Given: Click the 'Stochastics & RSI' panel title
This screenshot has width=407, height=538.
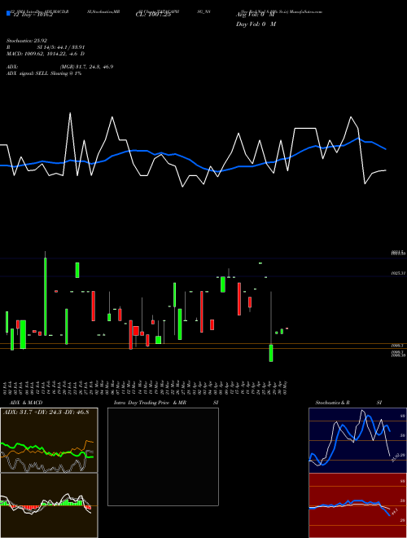Looking at the screenshot, I should pyautogui.click(x=348, y=403).
